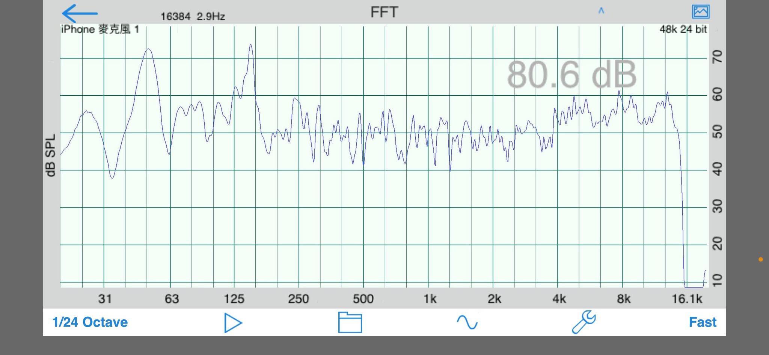Tap the 16384 2.9Hz FFT size label
The width and height of the screenshot is (769, 355).
[x=193, y=17]
